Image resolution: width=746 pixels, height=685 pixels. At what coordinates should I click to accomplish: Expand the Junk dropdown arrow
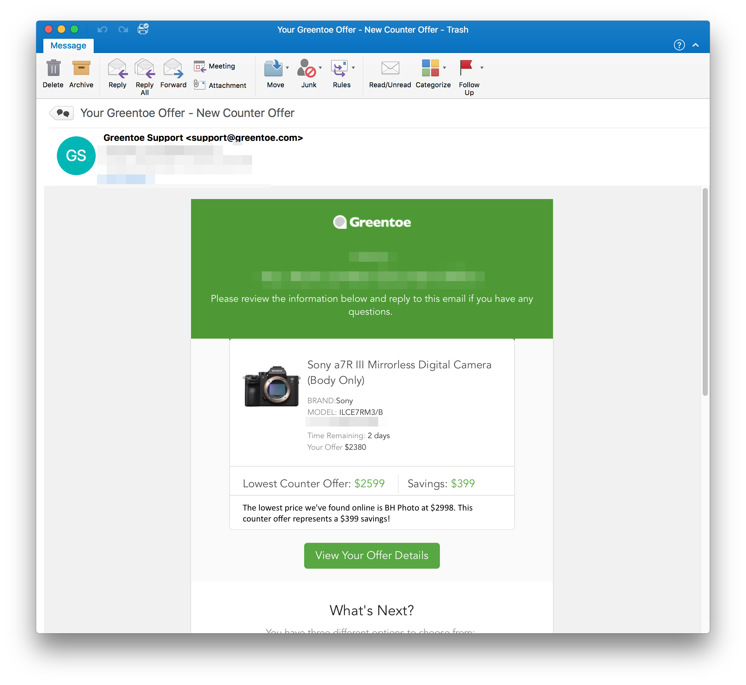pyautogui.click(x=320, y=68)
